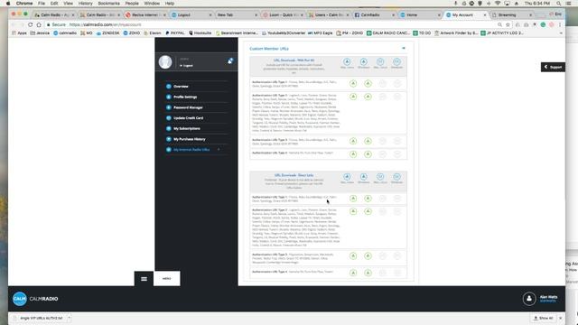The height and width of the screenshot is (325, 578).
Task: Click second green icon in Direct Urls Type 4 row
Action: pos(368,273)
